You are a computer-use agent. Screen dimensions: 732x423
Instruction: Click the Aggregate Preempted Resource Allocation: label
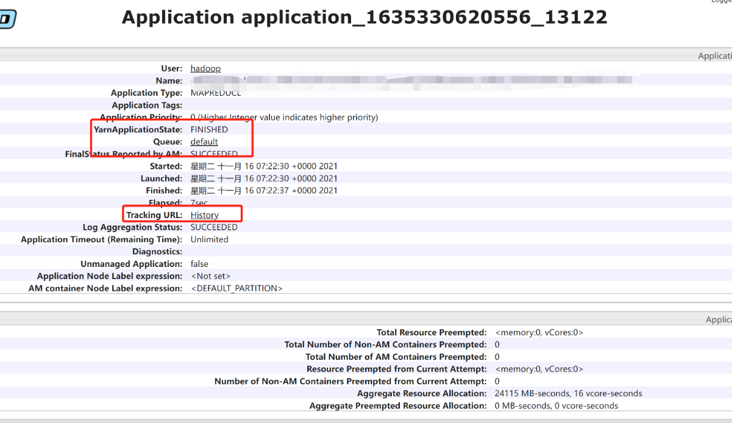click(398, 406)
